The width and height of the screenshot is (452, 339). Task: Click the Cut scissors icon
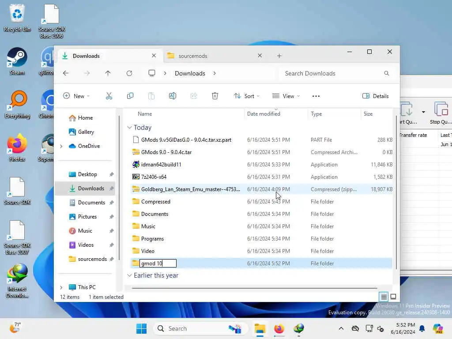(x=109, y=96)
